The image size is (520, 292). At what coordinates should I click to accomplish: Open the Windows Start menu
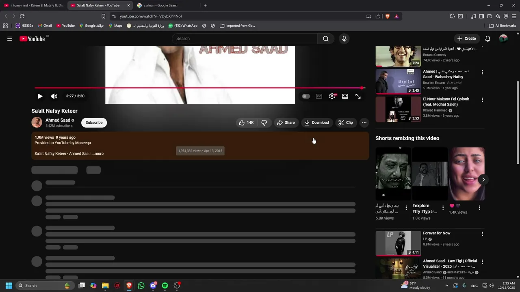pos(9,286)
